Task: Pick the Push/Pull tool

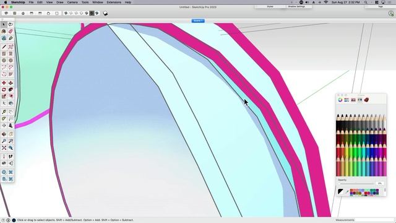Action: (x=11, y=83)
